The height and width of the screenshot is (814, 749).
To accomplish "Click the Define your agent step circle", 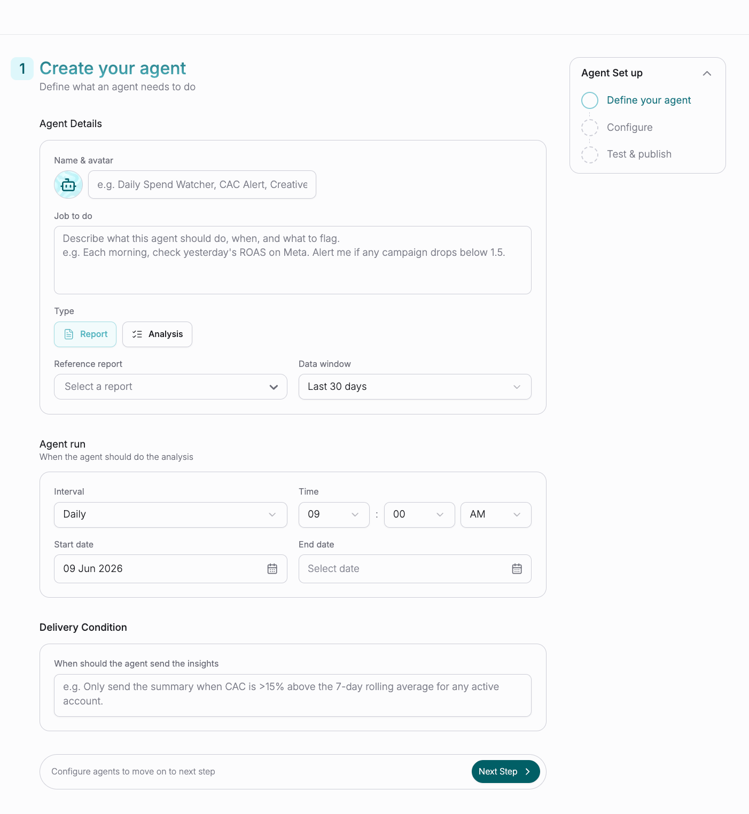I will coord(590,100).
